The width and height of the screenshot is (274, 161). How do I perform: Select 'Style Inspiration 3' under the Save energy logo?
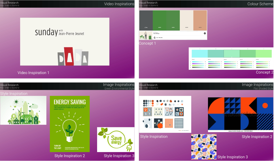pos(119,156)
